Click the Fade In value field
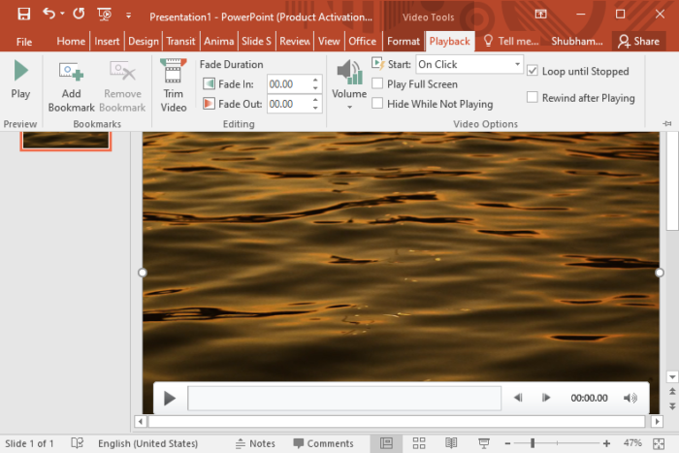679x453 pixels. [x=289, y=84]
